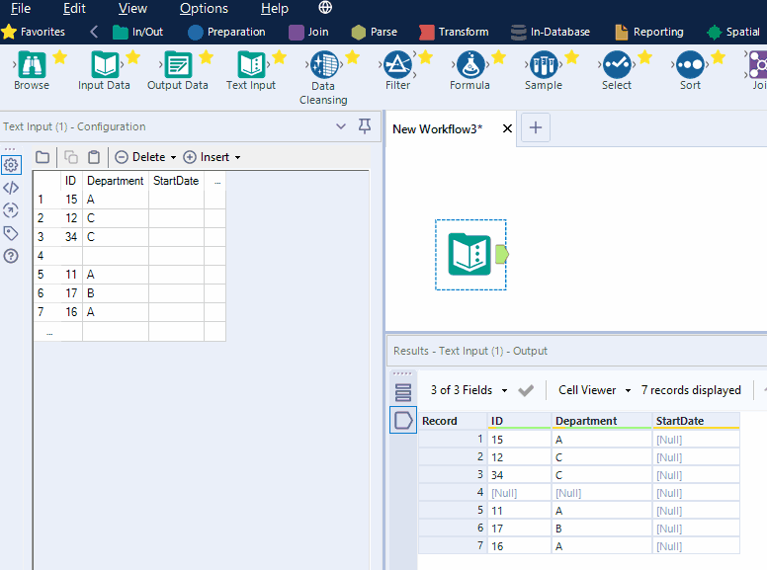767x570 pixels.
Task: Toggle favorite star on Input Data tool
Action: click(x=133, y=57)
